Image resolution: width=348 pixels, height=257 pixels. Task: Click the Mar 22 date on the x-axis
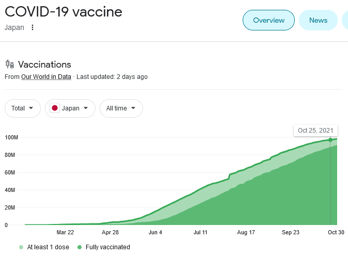[x=65, y=232]
